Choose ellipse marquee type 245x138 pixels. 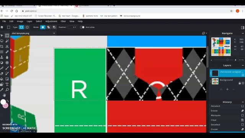coord(27,27)
